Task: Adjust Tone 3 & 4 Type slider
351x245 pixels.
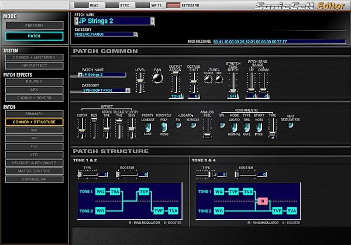Action: 206,174
